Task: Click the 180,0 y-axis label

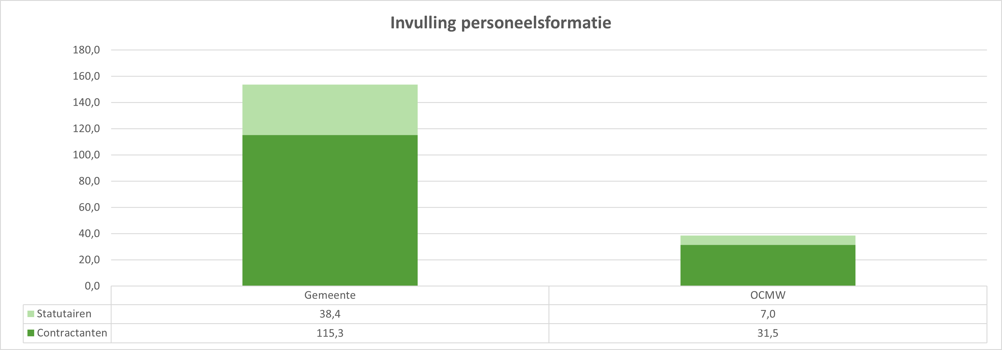Action: click(x=86, y=50)
